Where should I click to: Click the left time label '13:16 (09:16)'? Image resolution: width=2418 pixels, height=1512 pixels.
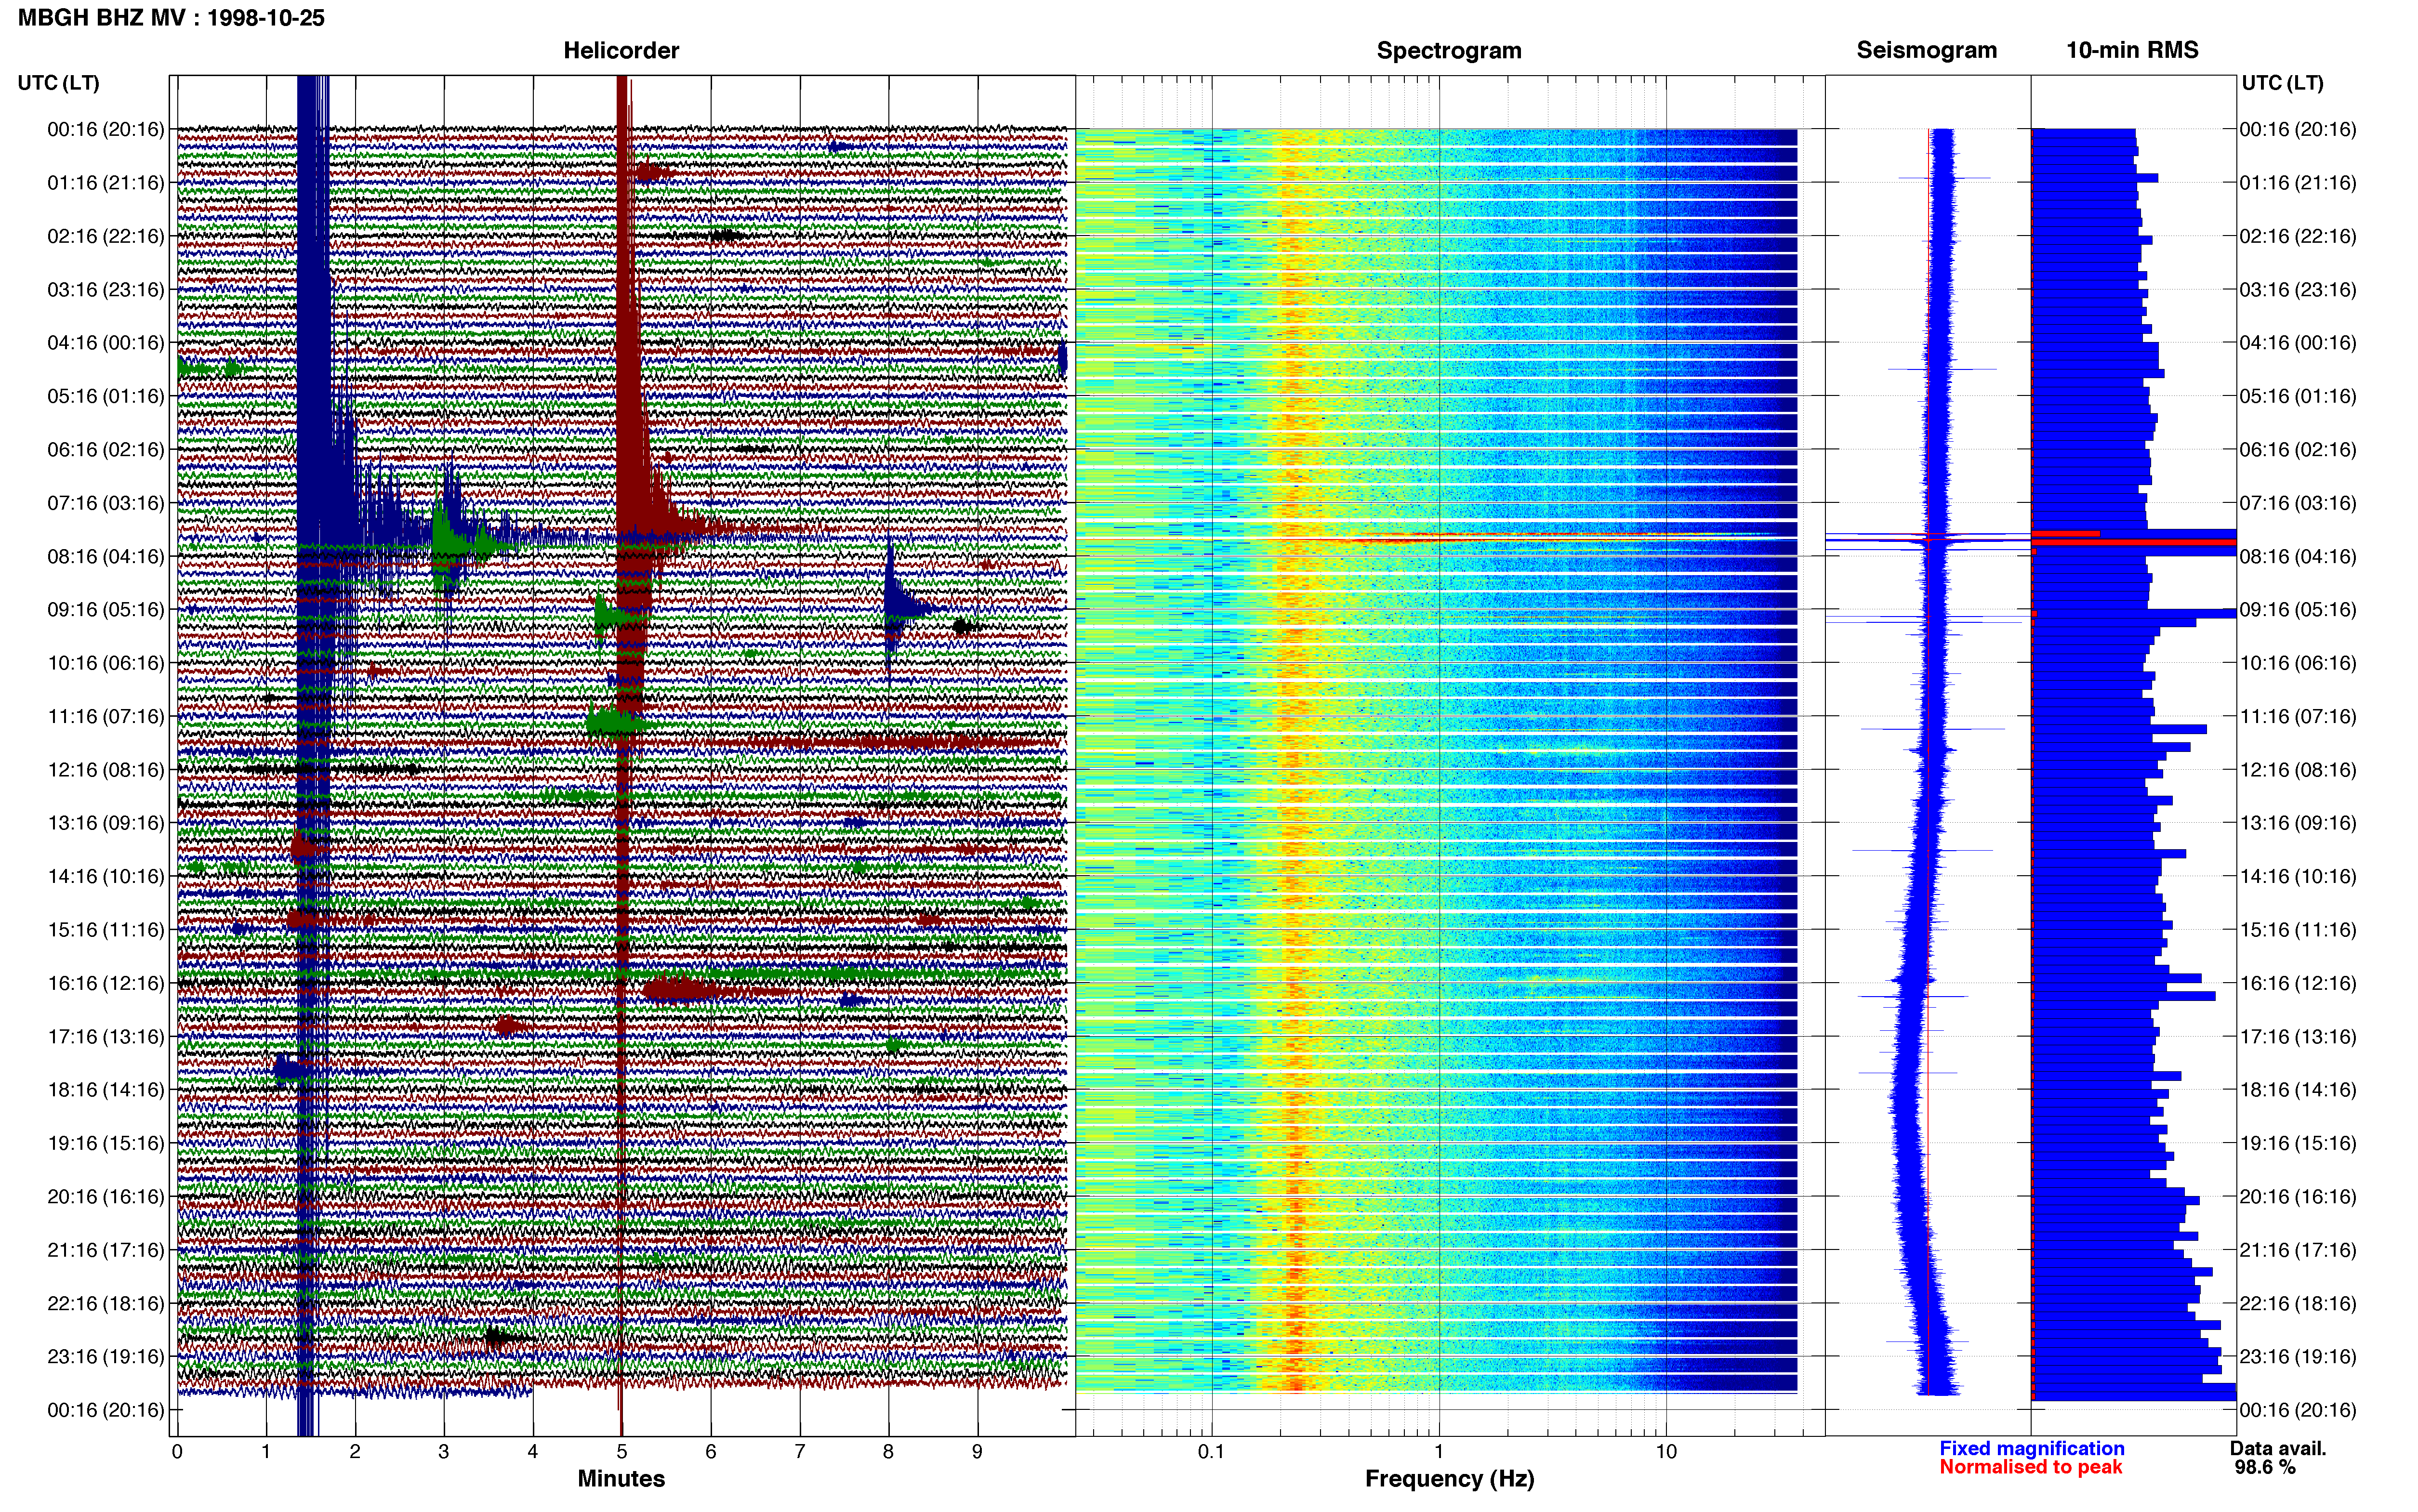105,823
